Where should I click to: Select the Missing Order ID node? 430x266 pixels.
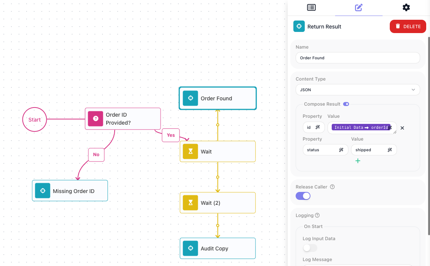pyautogui.click(x=70, y=191)
